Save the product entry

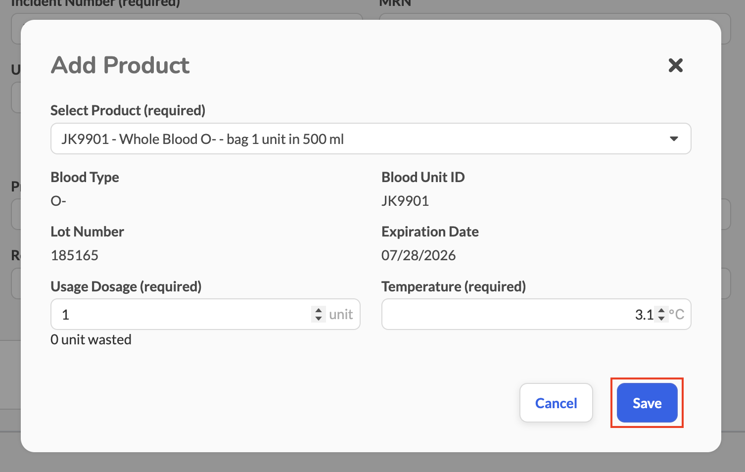pyautogui.click(x=647, y=403)
